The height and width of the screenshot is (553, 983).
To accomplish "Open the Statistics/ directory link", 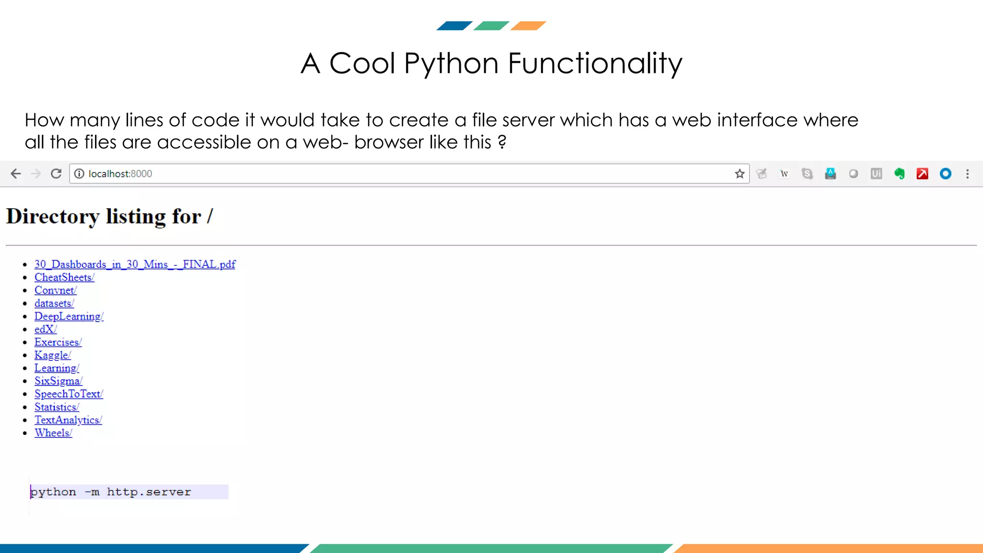I will pos(57,407).
